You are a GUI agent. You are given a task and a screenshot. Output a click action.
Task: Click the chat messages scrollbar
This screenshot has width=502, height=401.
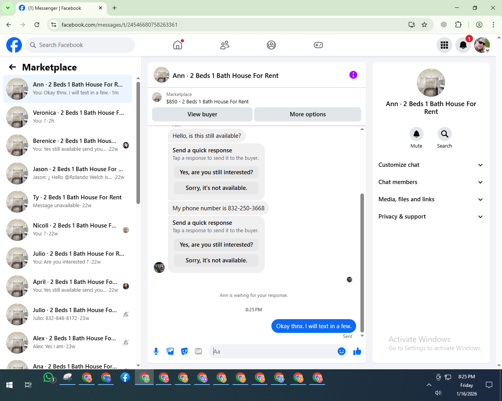(362, 263)
